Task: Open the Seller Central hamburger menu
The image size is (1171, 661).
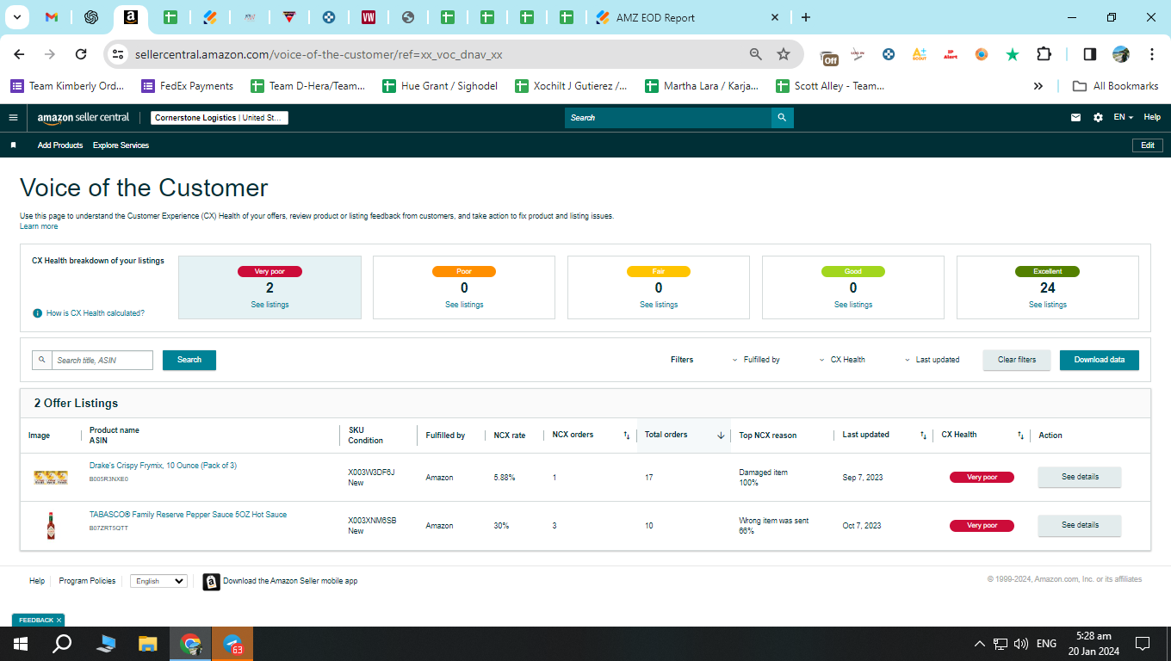Action: [13, 118]
